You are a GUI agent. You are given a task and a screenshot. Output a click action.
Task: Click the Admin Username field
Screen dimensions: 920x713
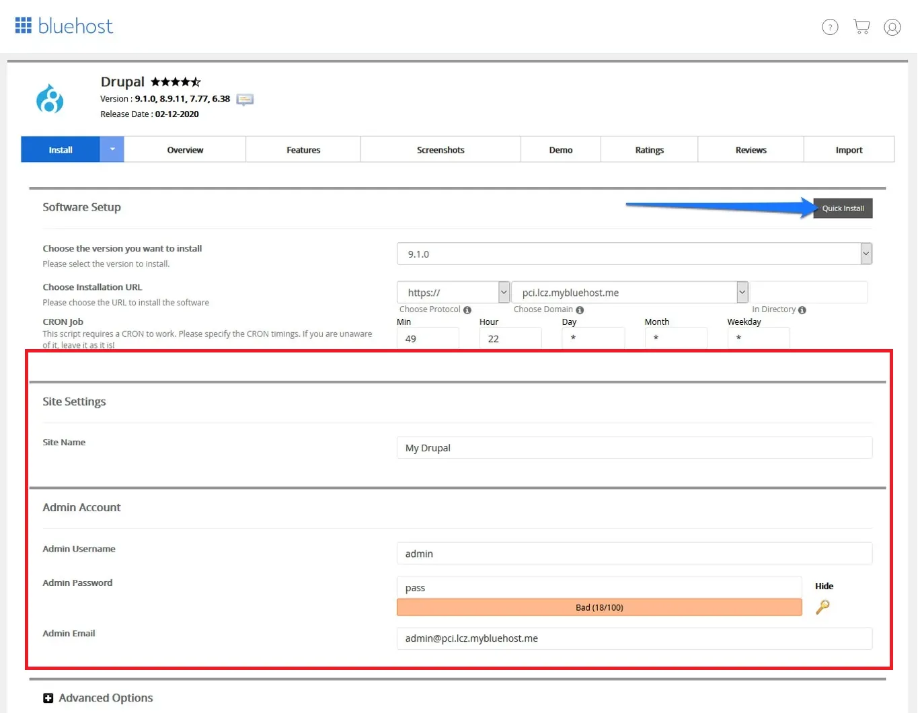tap(634, 553)
